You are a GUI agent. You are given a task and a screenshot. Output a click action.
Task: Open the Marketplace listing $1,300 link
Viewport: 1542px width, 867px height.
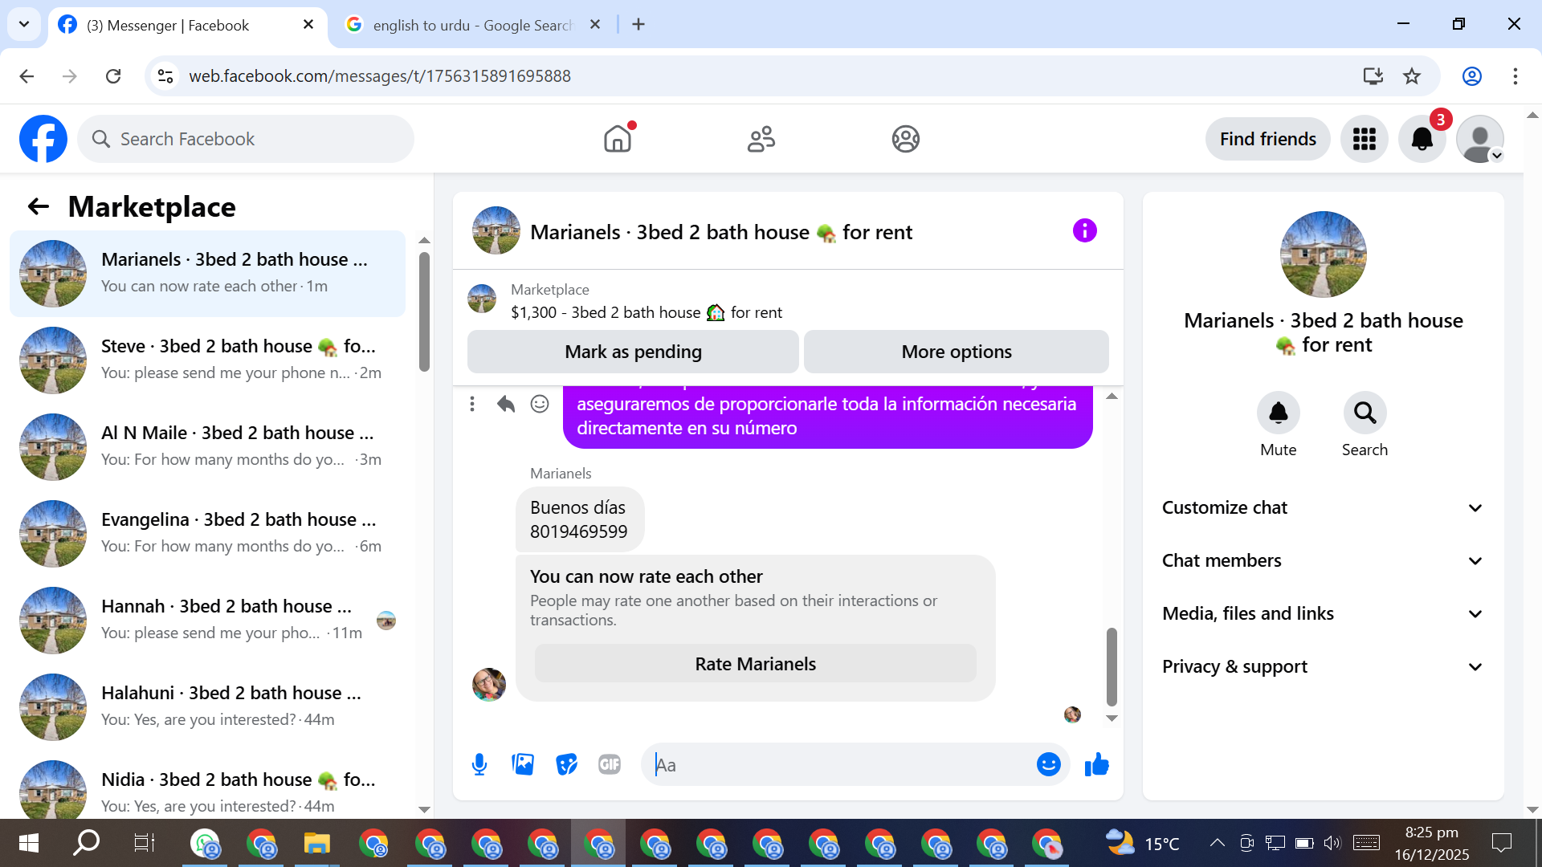[x=647, y=312]
